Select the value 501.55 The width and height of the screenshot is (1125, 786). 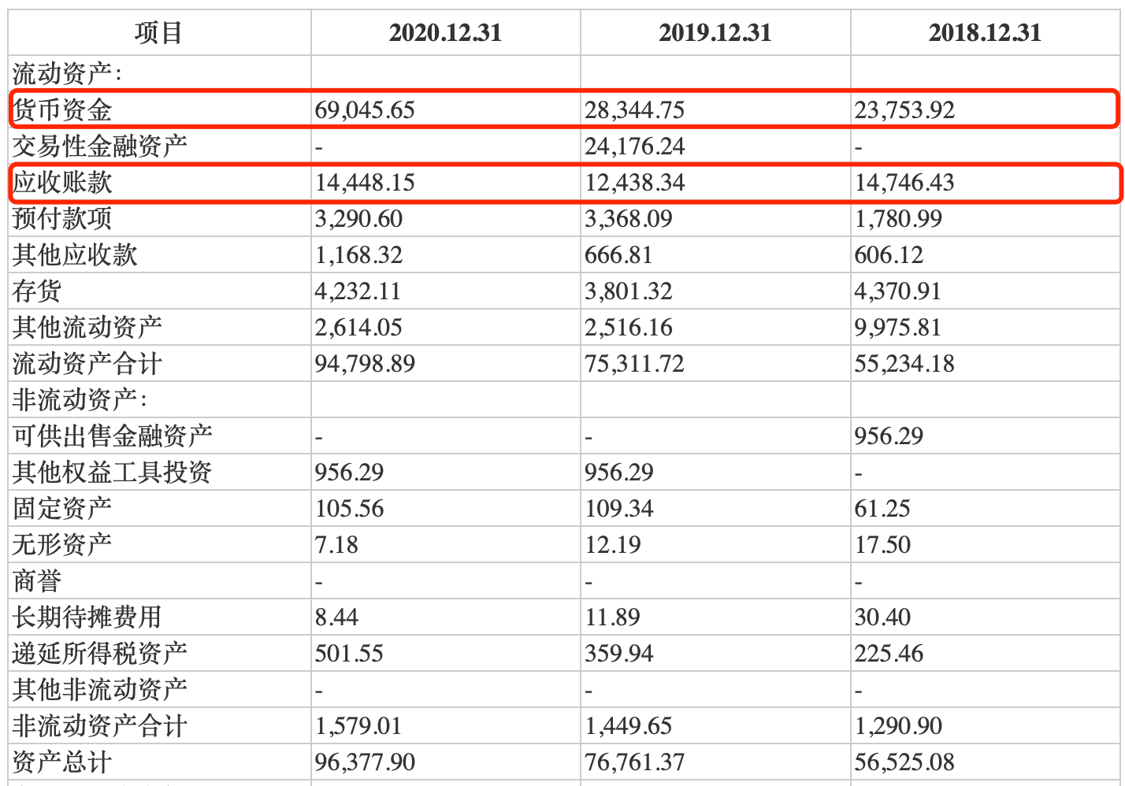[x=349, y=653]
